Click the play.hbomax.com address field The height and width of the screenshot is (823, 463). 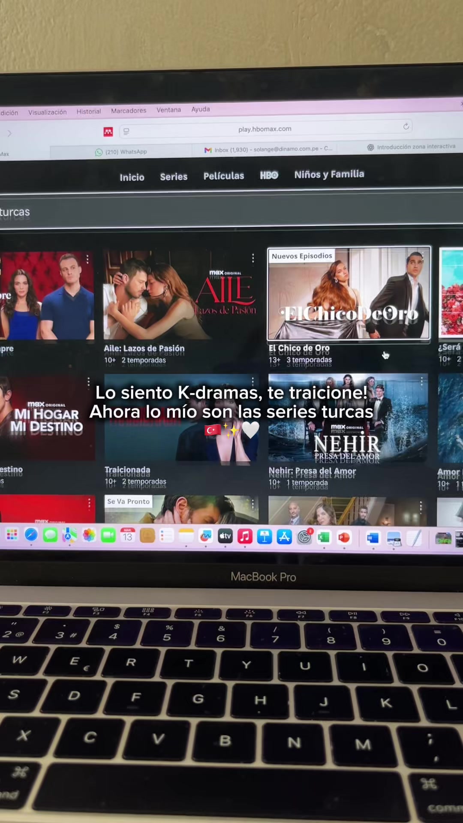pos(266,129)
